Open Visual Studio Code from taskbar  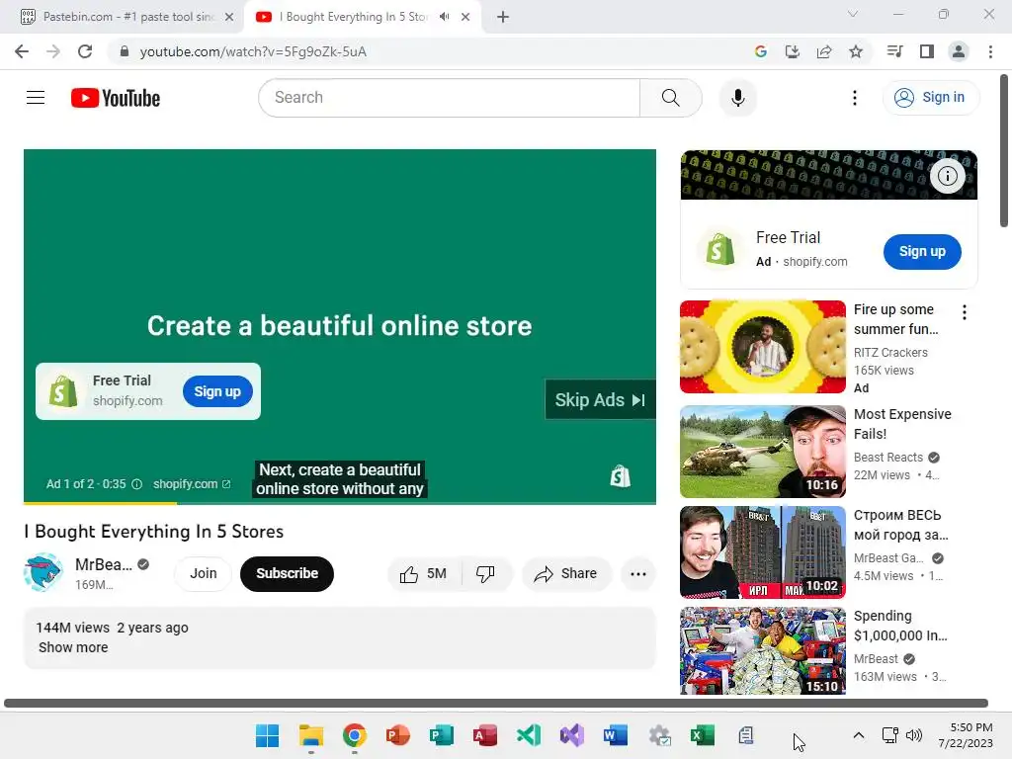point(529,735)
